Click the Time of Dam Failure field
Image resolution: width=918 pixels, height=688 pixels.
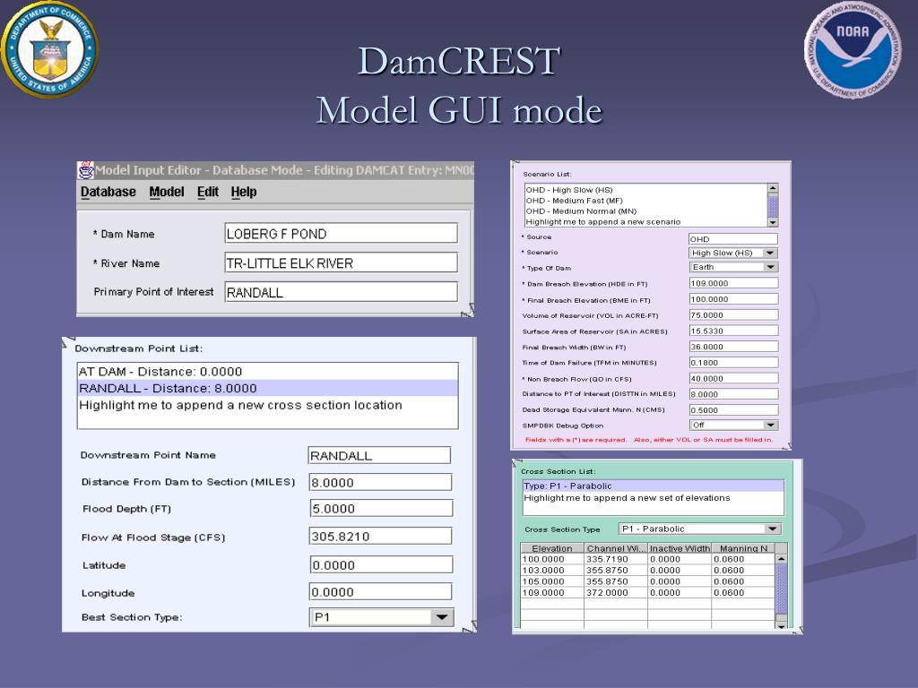click(733, 362)
